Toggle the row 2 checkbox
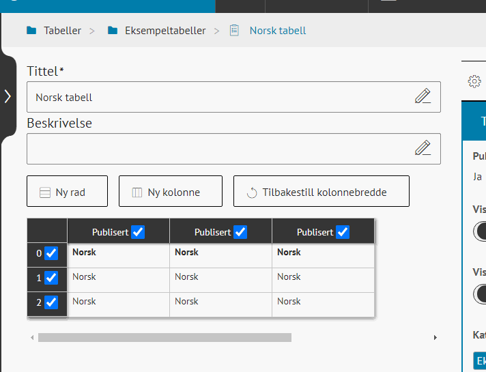The height and width of the screenshot is (372, 486). coord(51,302)
